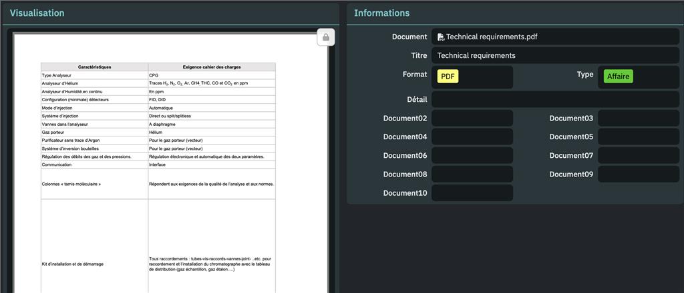This screenshot has width=684, height=293.
Task: Click into the Document07 field
Action: (x=638, y=156)
